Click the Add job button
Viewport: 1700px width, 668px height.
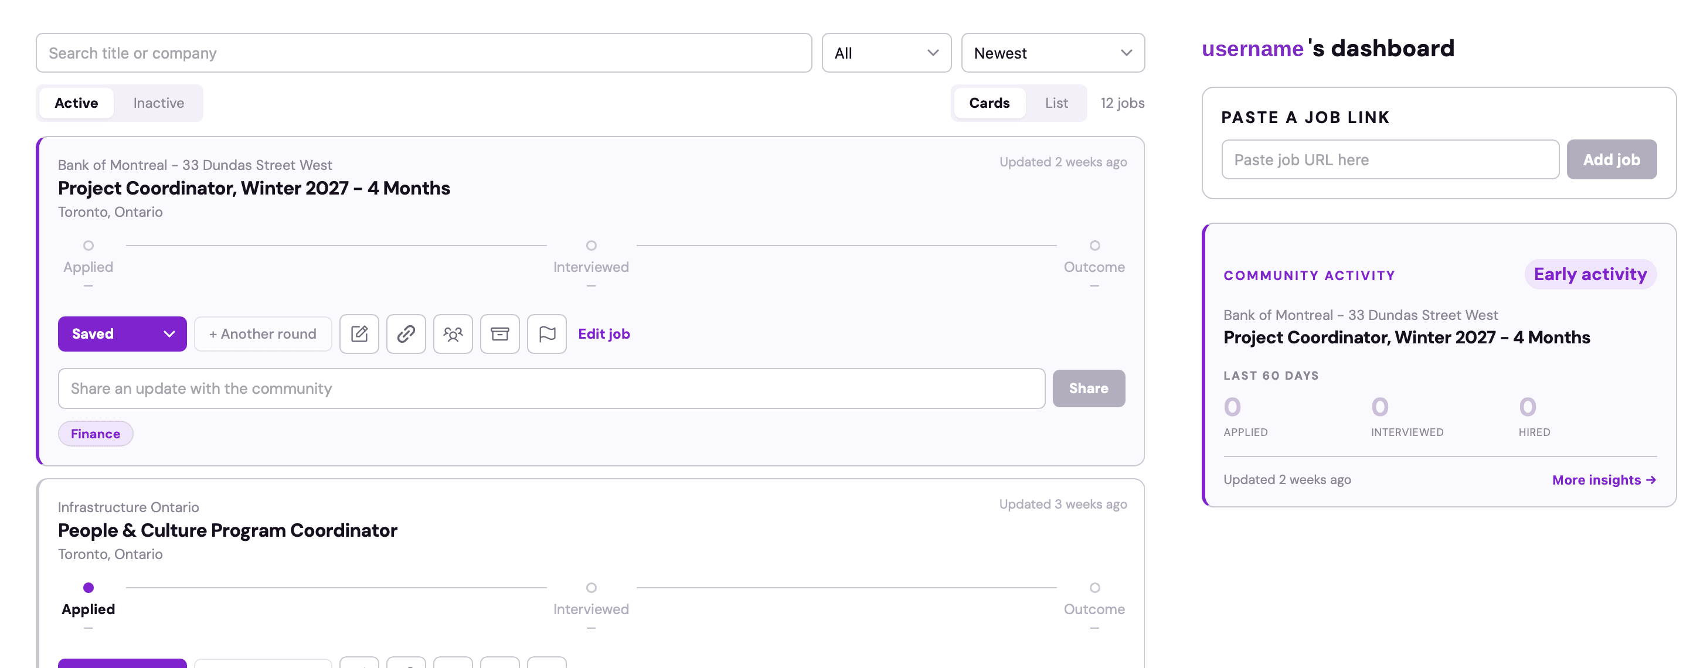[1611, 159]
